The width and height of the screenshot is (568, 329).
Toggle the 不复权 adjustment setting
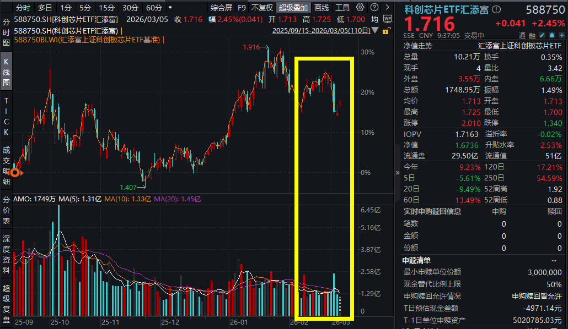[262, 8]
